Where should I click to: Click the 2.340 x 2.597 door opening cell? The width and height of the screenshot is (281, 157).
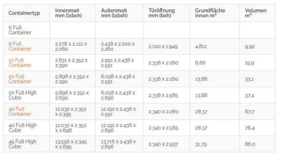pyautogui.click(x=163, y=144)
